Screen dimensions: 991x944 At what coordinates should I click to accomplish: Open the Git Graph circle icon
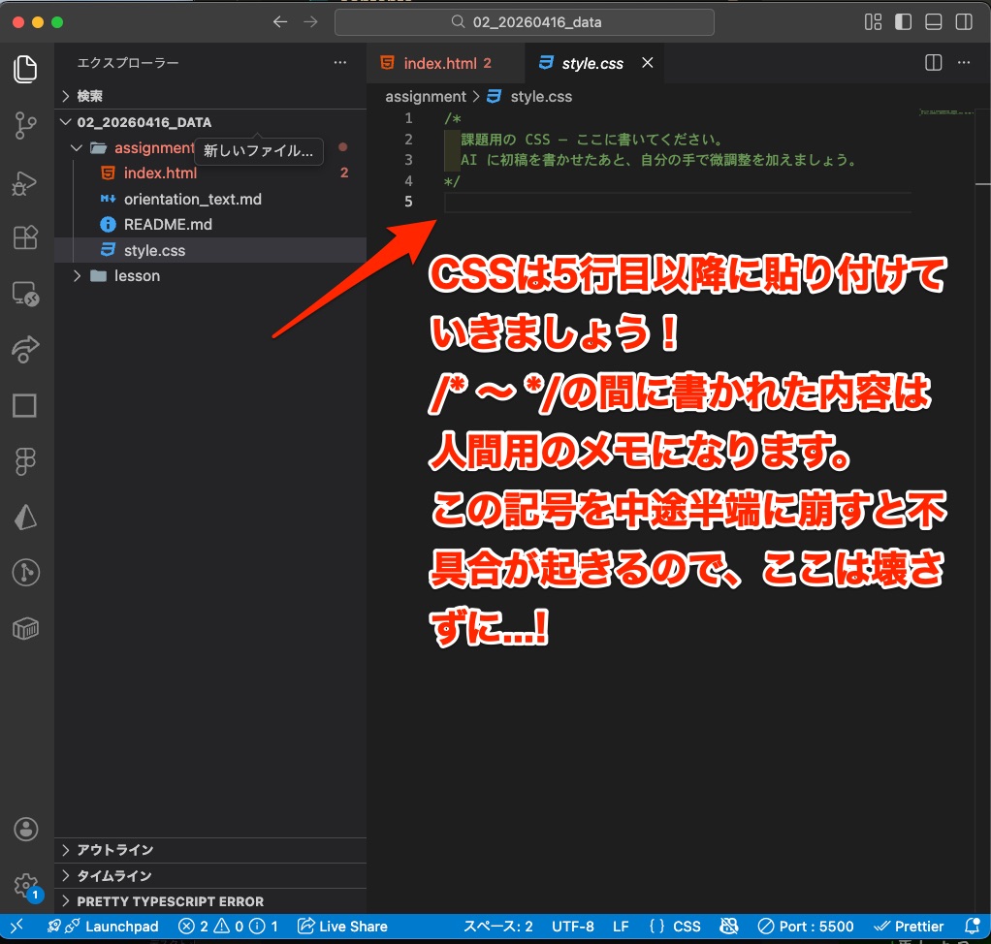[25, 573]
